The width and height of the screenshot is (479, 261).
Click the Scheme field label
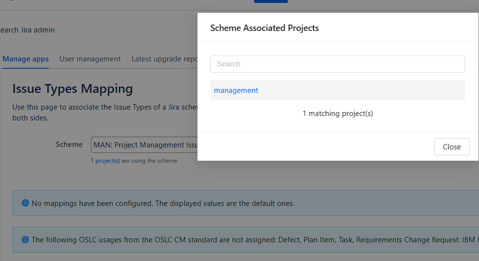point(69,145)
